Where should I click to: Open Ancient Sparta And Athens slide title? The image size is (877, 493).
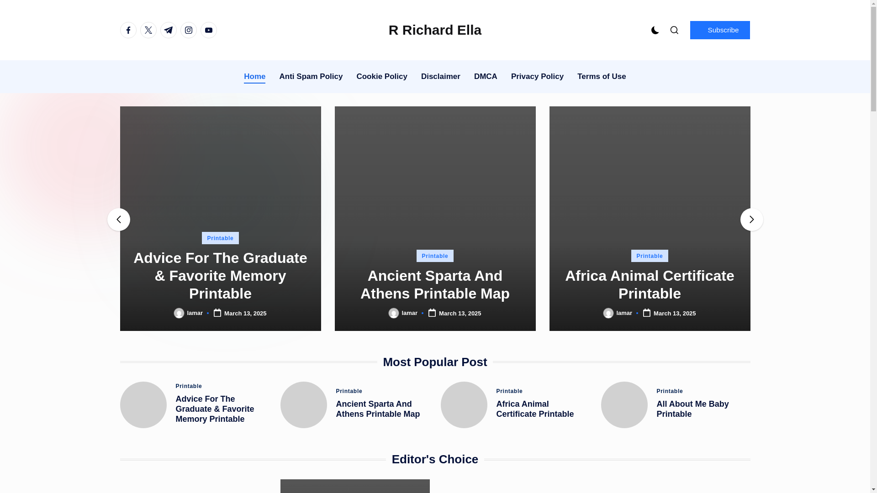[435, 284]
